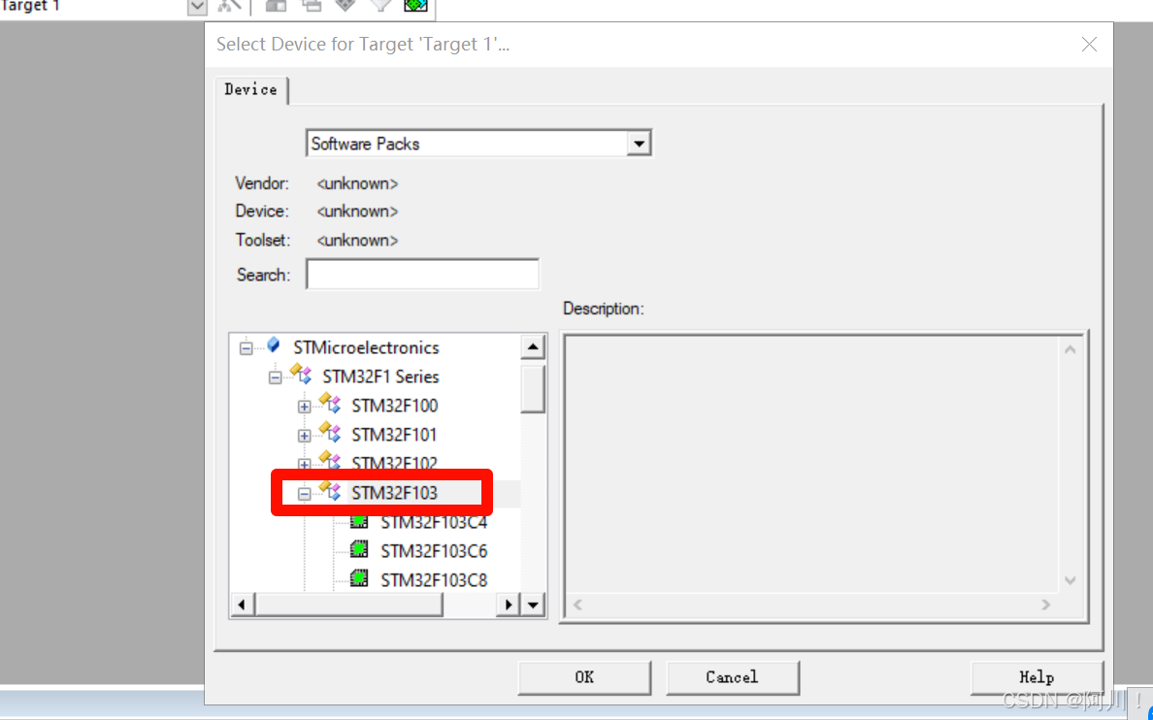Open Help for device selection
1153x720 pixels.
(1037, 677)
